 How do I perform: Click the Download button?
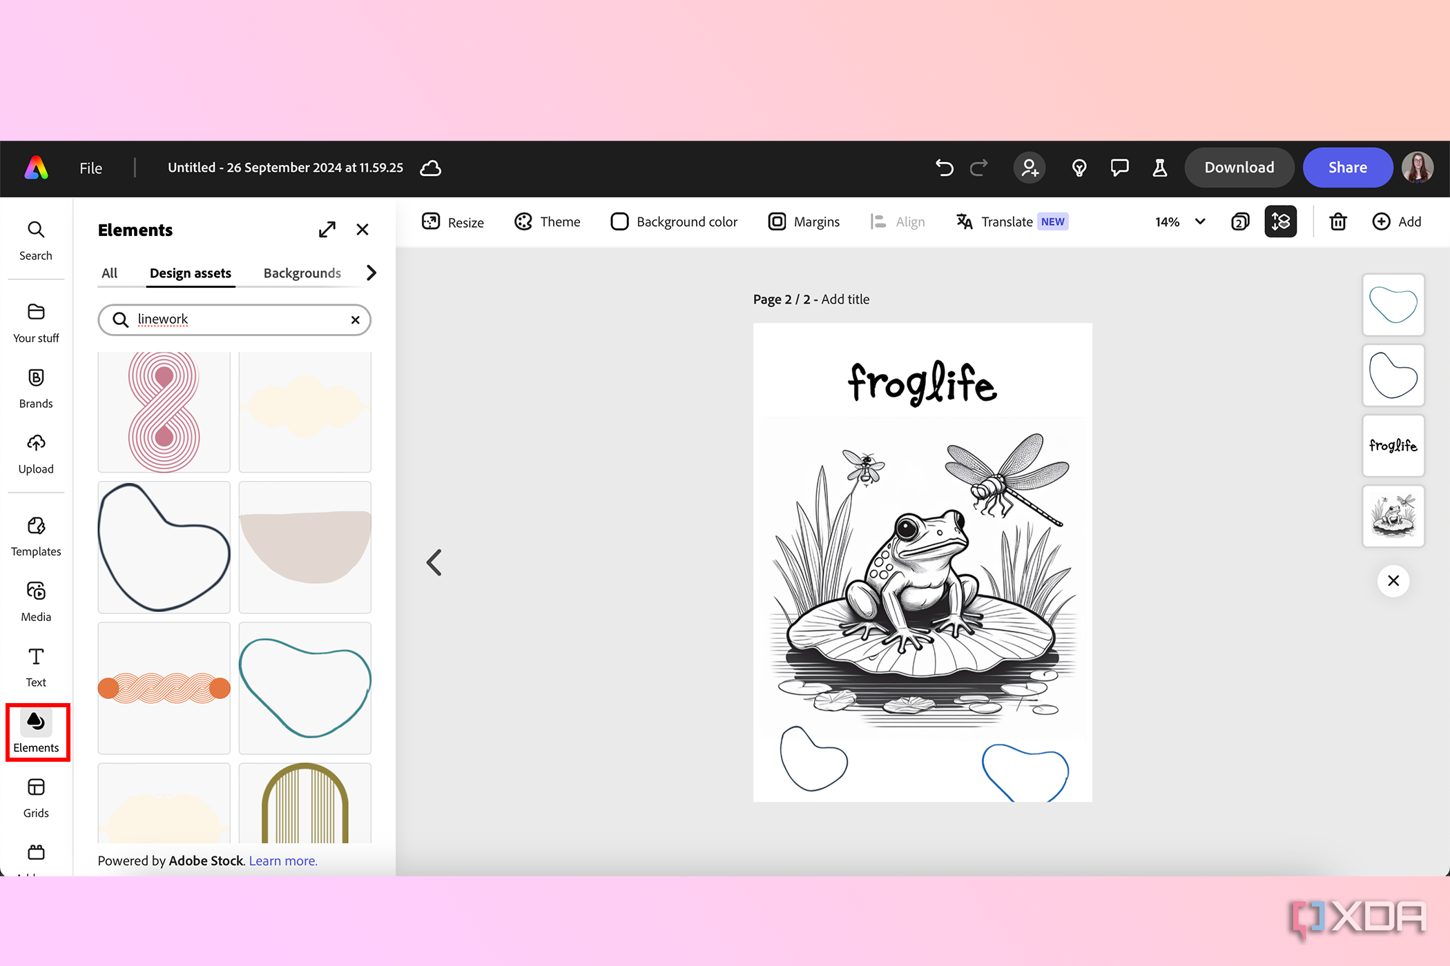[x=1239, y=167]
